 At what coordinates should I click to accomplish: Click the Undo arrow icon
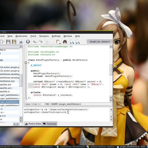(35, 42)
